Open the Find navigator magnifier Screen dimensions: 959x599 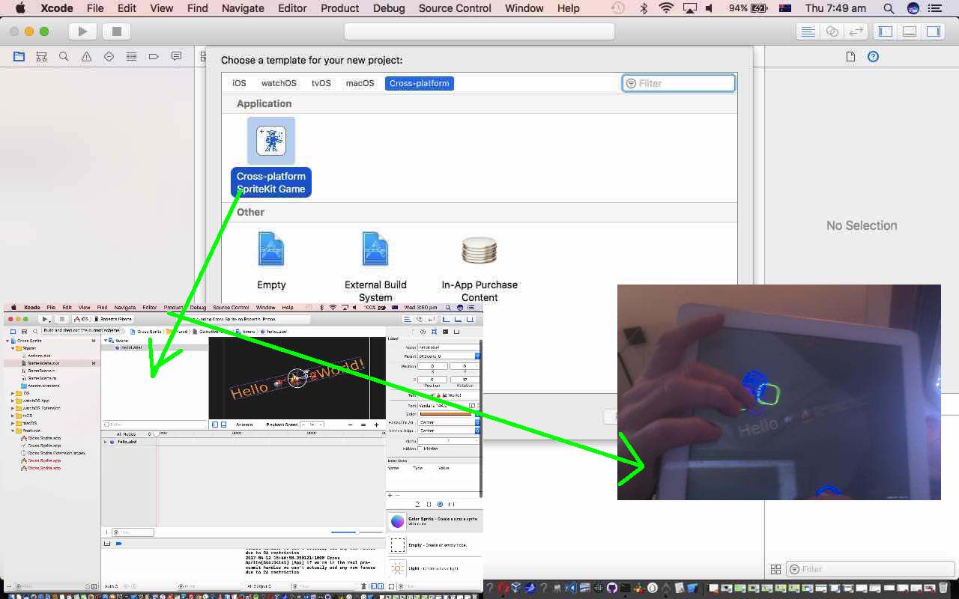pos(64,57)
